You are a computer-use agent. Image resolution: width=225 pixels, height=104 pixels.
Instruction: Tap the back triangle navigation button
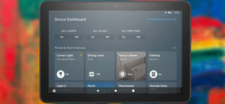[x=98, y=91]
